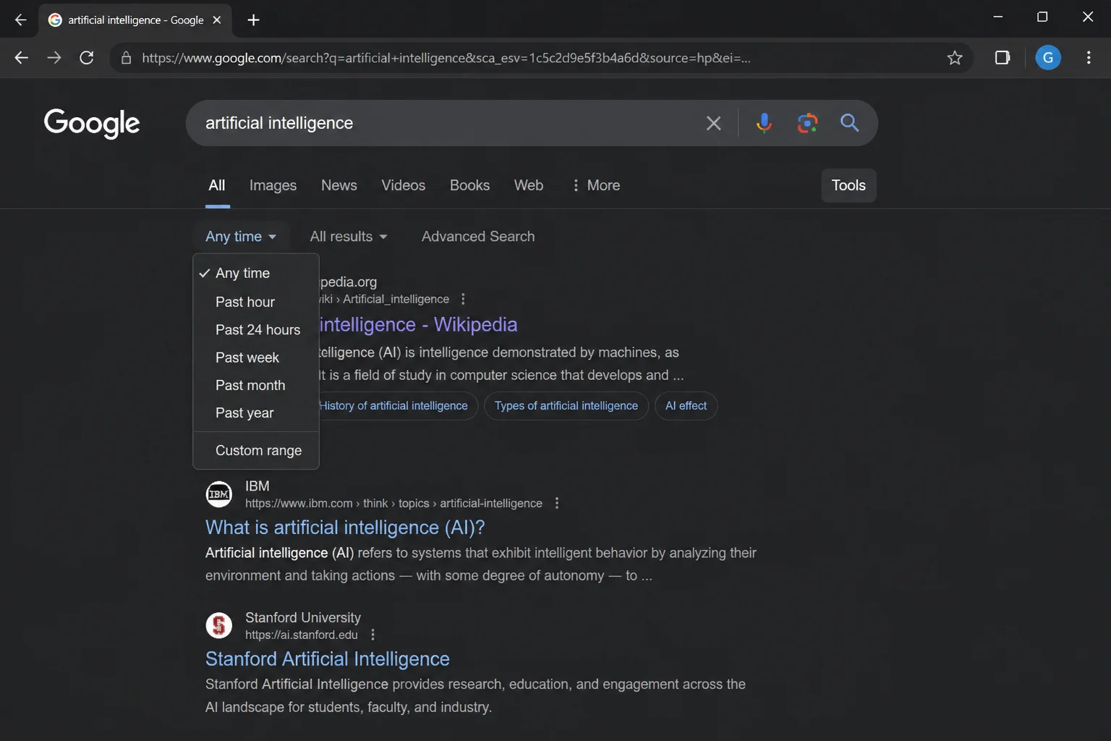Viewport: 1111px width, 741px height.
Task: Click the Stanford favicon
Action: click(219, 625)
